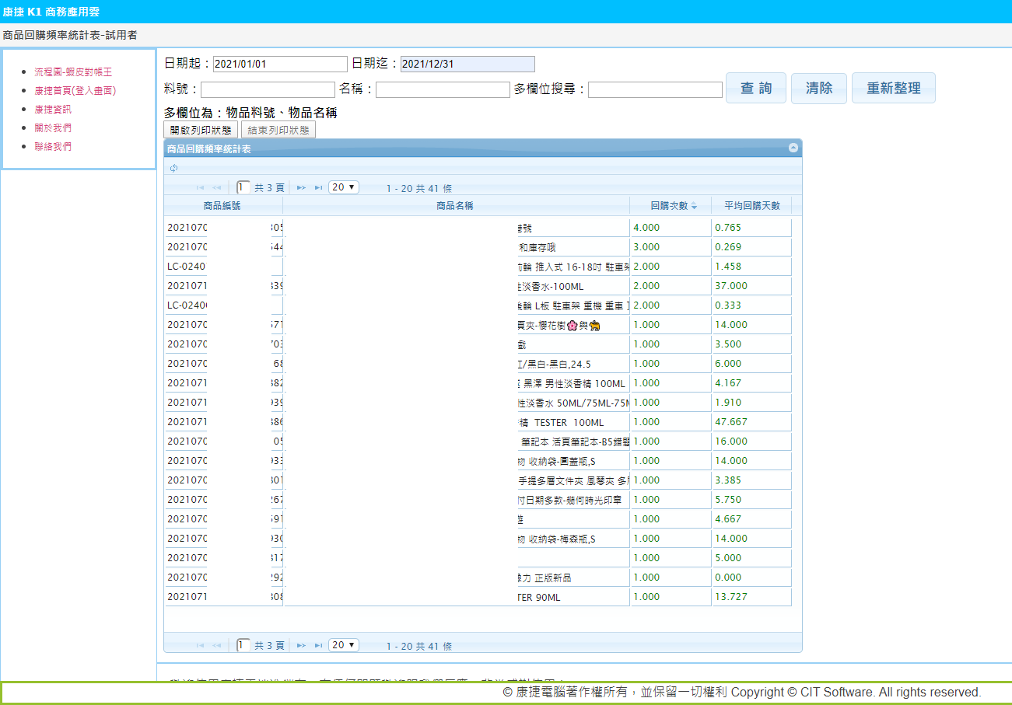Click first page icon in top pager
The height and width of the screenshot is (705, 1012).
pyautogui.click(x=200, y=187)
